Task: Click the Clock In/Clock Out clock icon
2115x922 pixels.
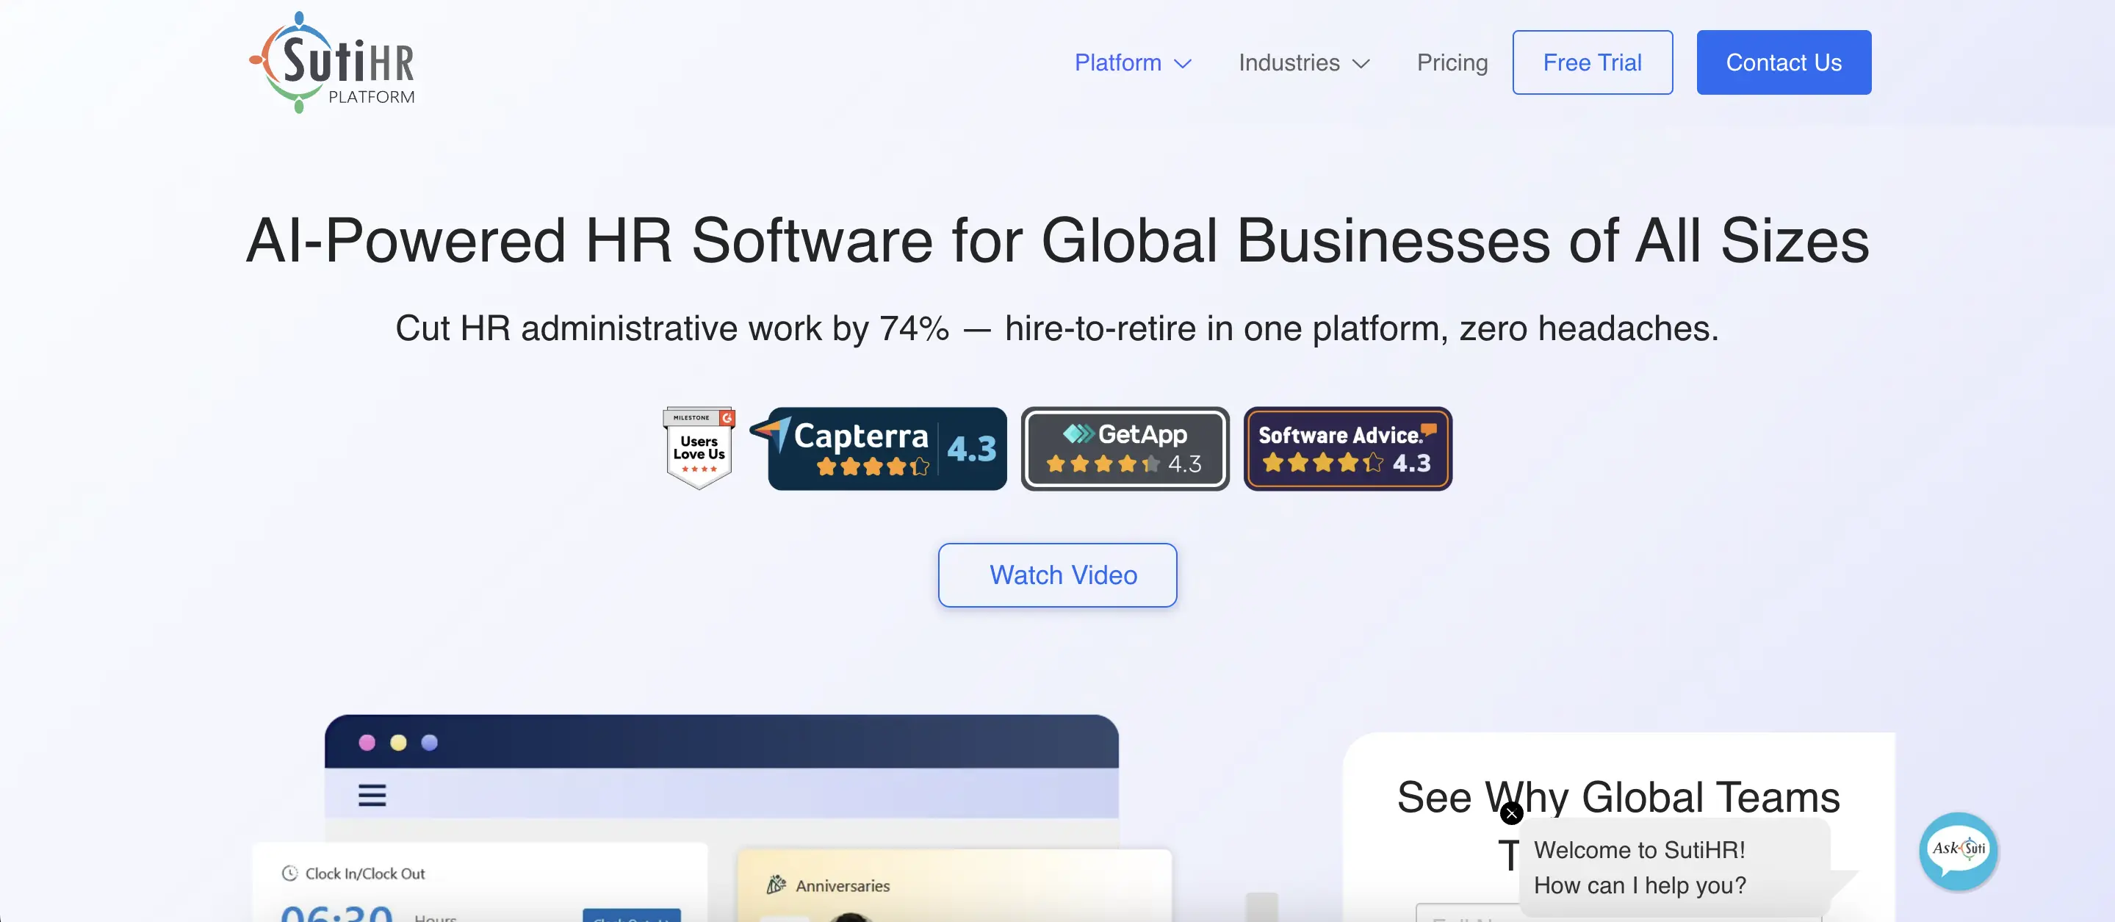Action: click(289, 874)
